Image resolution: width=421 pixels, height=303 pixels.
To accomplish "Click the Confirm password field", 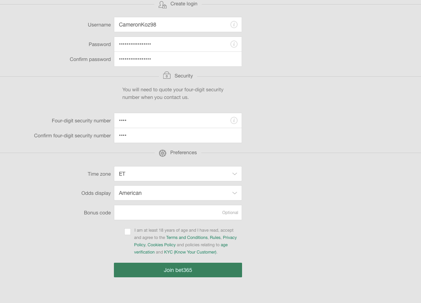I will 178,59.
